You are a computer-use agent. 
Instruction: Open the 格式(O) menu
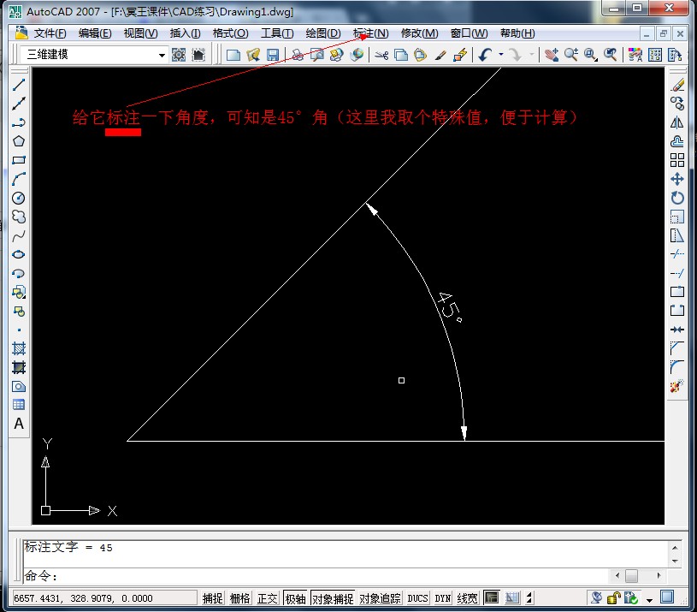(x=230, y=33)
